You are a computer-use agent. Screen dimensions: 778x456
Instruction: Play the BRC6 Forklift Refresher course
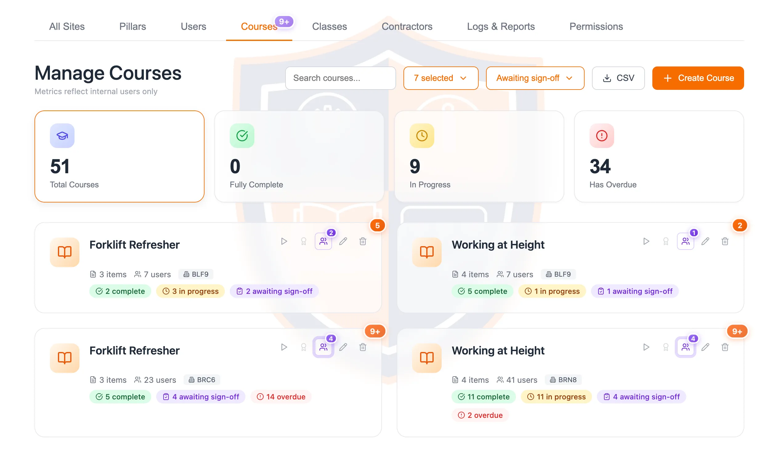pos(284,347)
